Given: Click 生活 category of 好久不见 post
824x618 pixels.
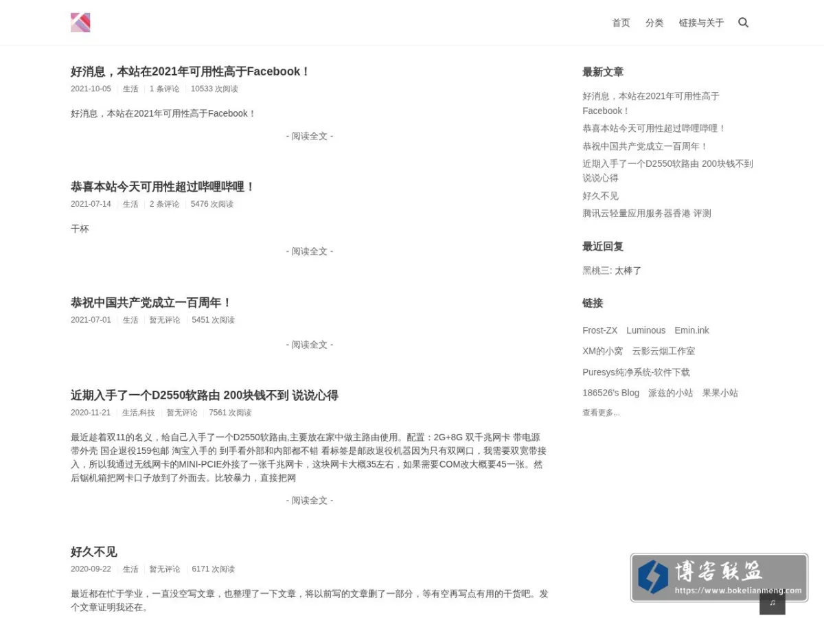Looking at the screenshot, I should (x=130, y=570).
